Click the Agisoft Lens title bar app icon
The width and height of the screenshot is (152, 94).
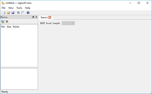pyautogui.click(x=3, y=3)
